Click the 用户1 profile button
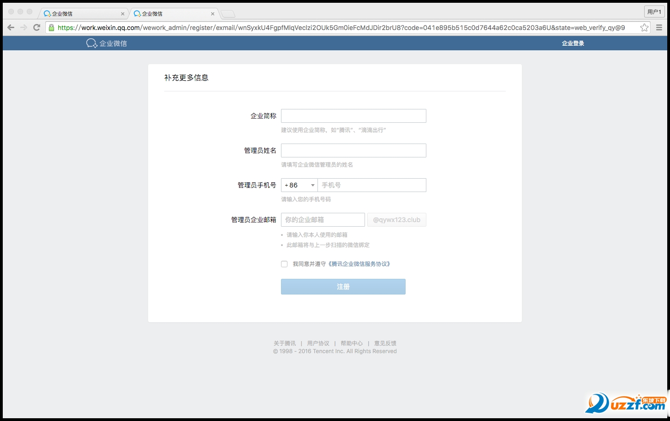Image resolution: width=670 pixels, height=421 pixels. tap(654, 12)
